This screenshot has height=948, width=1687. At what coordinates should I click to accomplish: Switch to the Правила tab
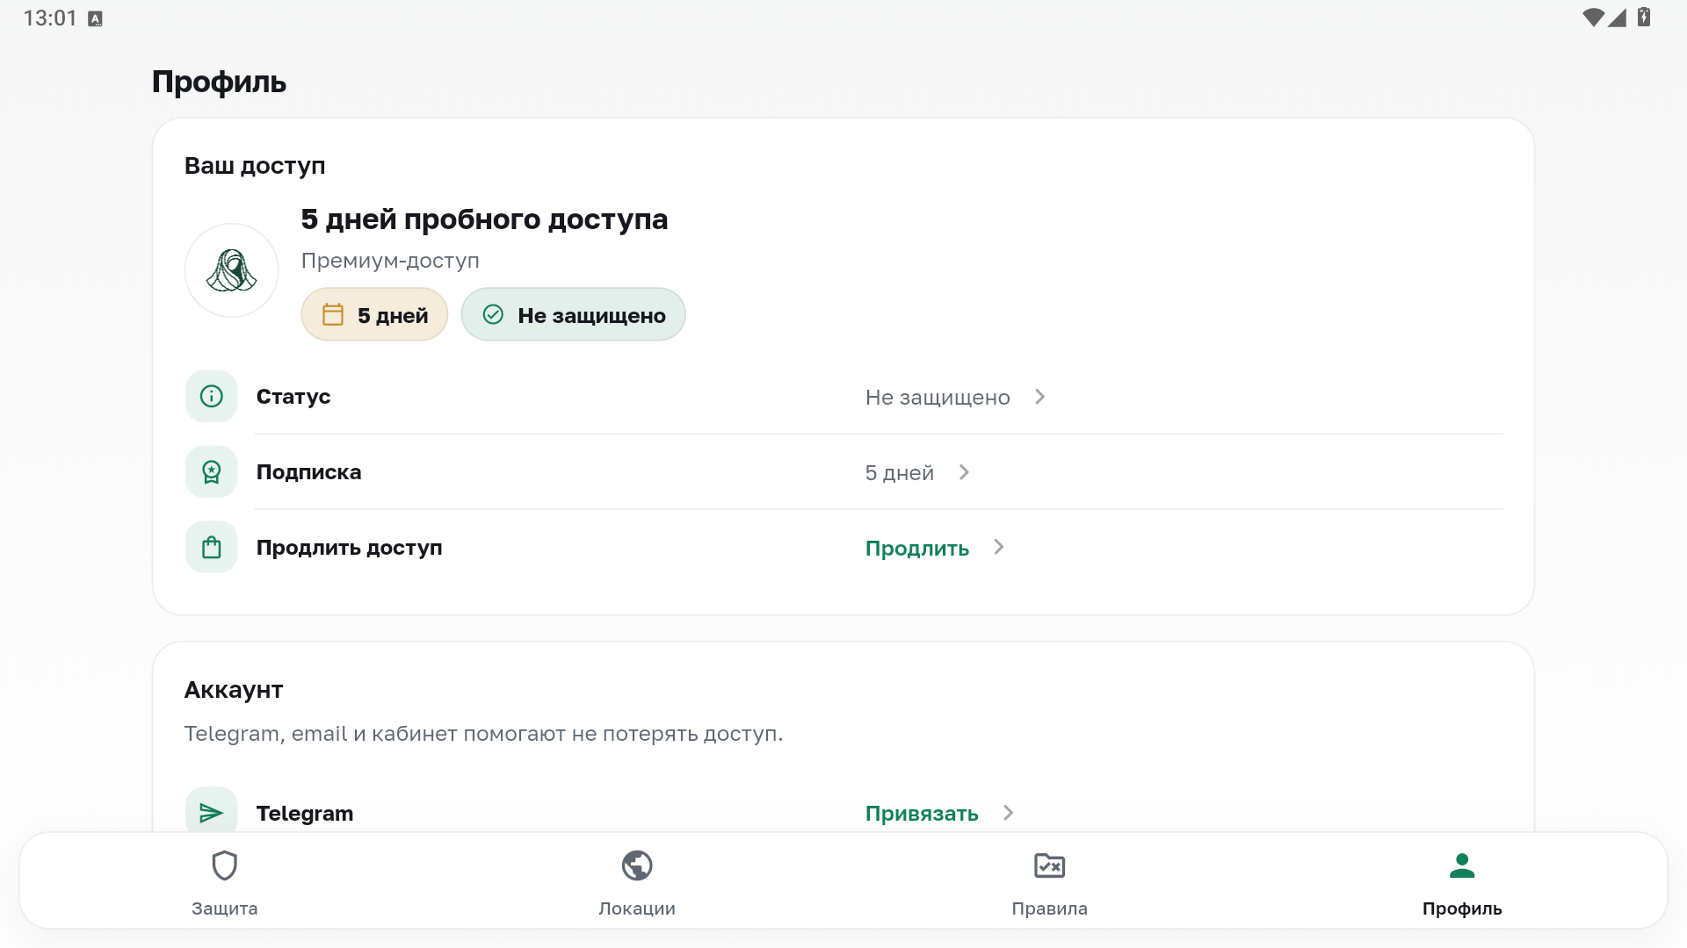(1049, 881)
